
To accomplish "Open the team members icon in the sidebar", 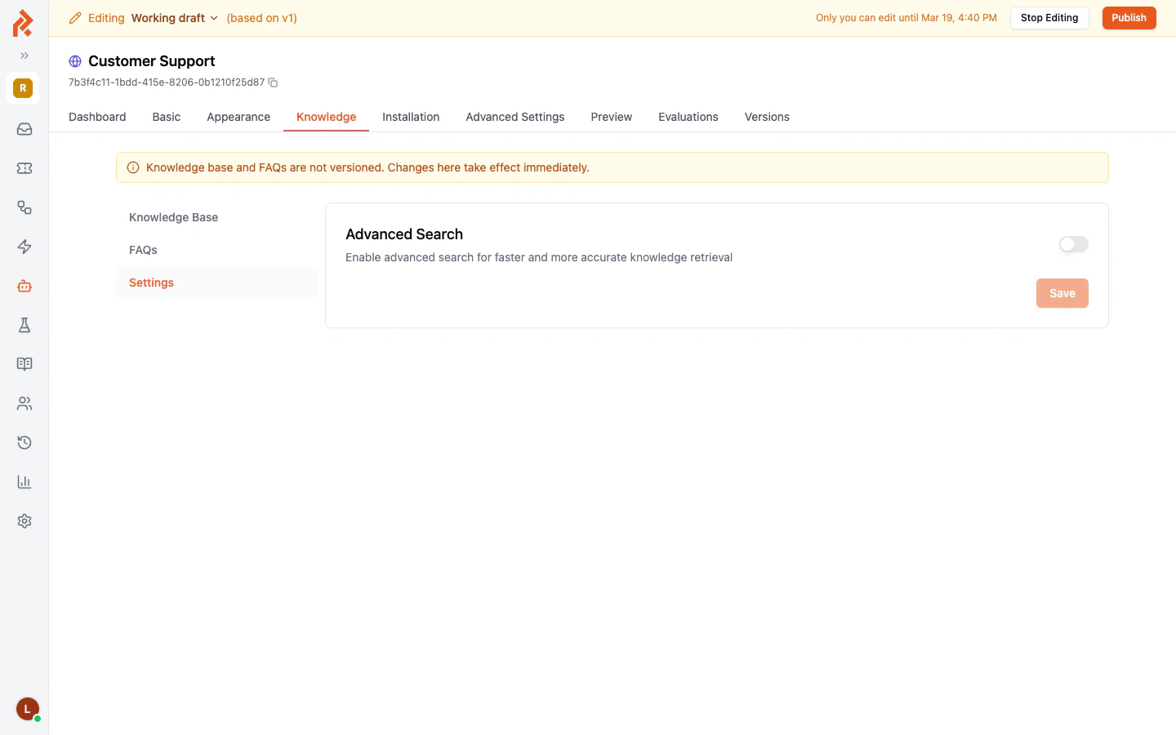I will click(24, 403).
